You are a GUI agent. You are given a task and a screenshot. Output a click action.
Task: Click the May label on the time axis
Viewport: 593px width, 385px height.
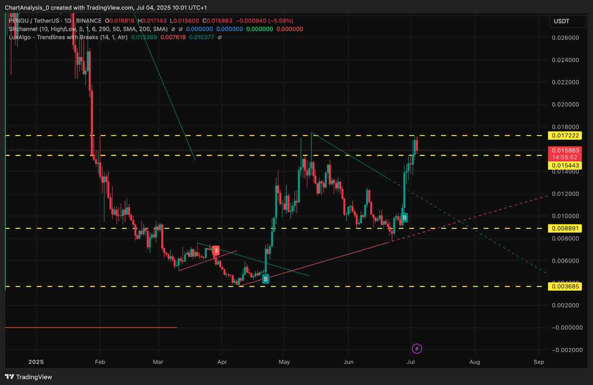click(284, 362)
